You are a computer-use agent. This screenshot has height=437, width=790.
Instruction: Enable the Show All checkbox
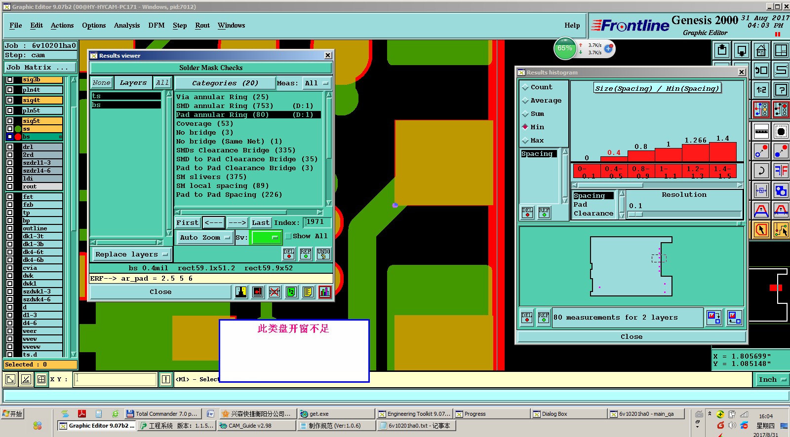(x=288, y=236)
